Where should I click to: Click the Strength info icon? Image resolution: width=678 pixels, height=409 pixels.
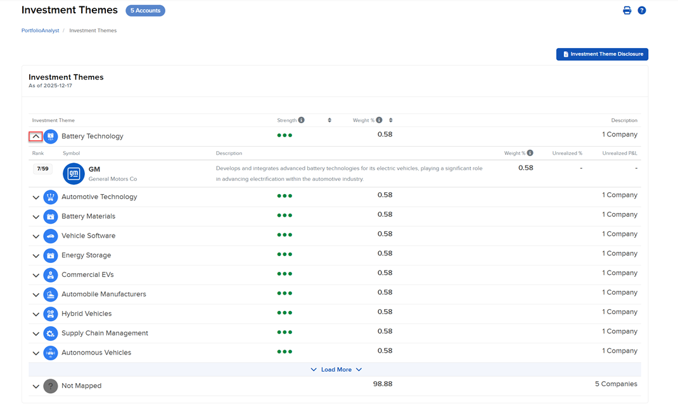301,120
